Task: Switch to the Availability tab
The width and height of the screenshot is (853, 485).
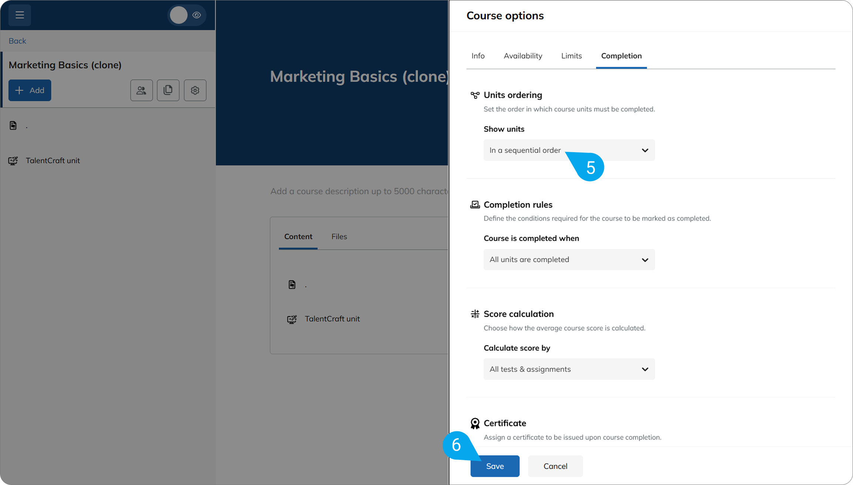Action: pos(523,56)
